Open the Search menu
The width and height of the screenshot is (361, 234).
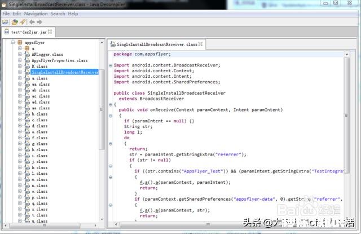point(58,14)
